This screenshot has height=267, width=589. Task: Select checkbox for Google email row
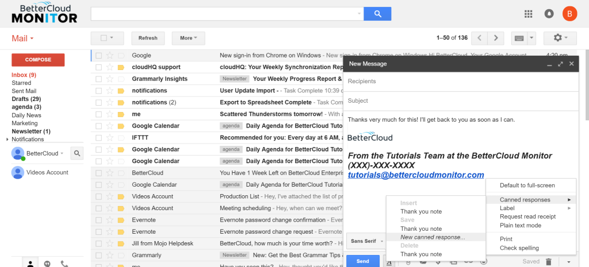[x=98, y=56]
